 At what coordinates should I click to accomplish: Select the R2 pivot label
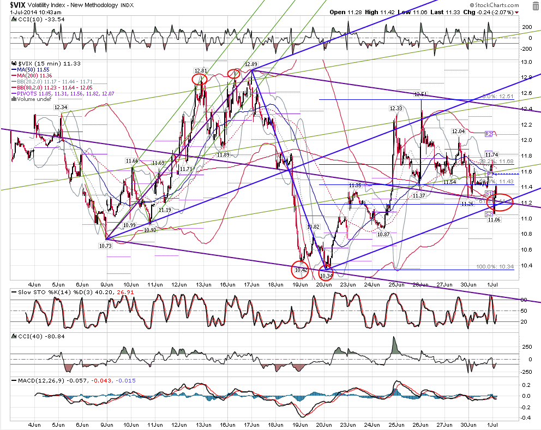pyautogui.click(x=488, y=134)
